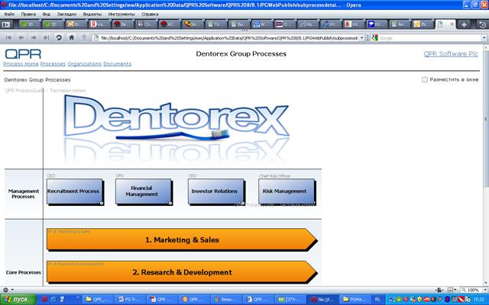Click the QPR logo
This screenshot has width=489, height=305.
(x=23, y=54)
